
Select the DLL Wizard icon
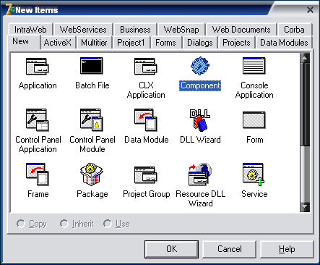tap(200, 120)
